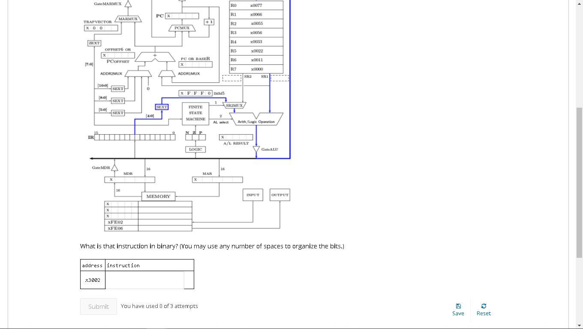This screenshot has height=329, width=583.
Task: Select the MEMORY block in the datapath diagram
Action: click(x=158, y=196)
